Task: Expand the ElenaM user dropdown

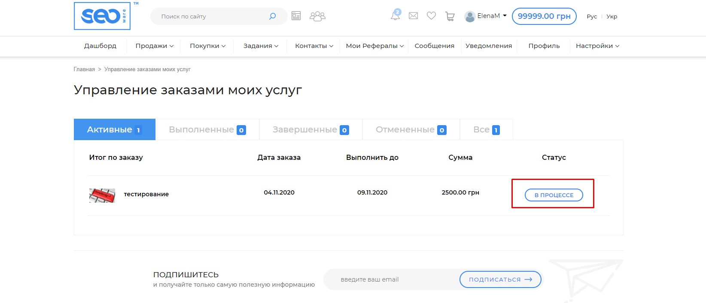Action: point(486,16)
